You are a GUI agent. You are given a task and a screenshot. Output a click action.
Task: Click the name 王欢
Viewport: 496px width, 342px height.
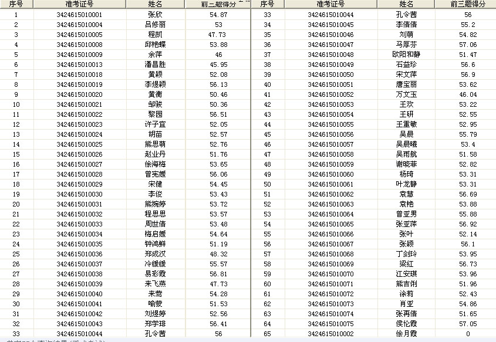[406, 104]
